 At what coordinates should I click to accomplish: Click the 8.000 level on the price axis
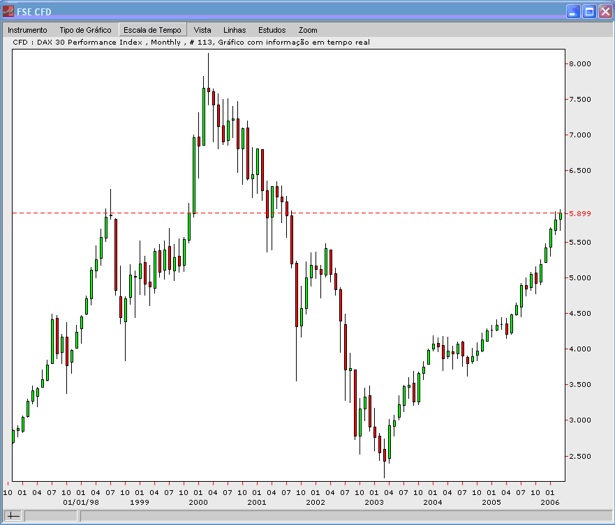(578, 63)
